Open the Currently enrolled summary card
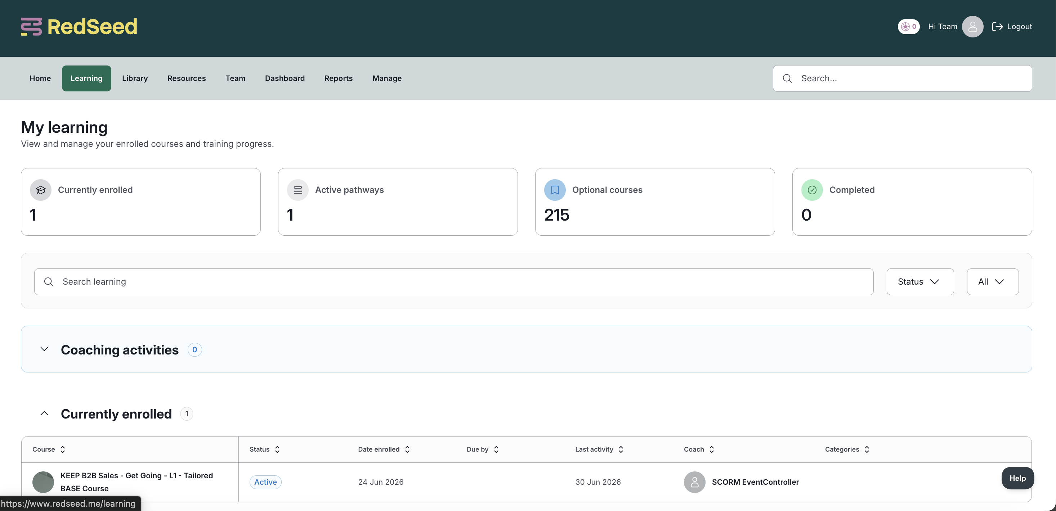The image size is (1056, 511). (140, 202)
